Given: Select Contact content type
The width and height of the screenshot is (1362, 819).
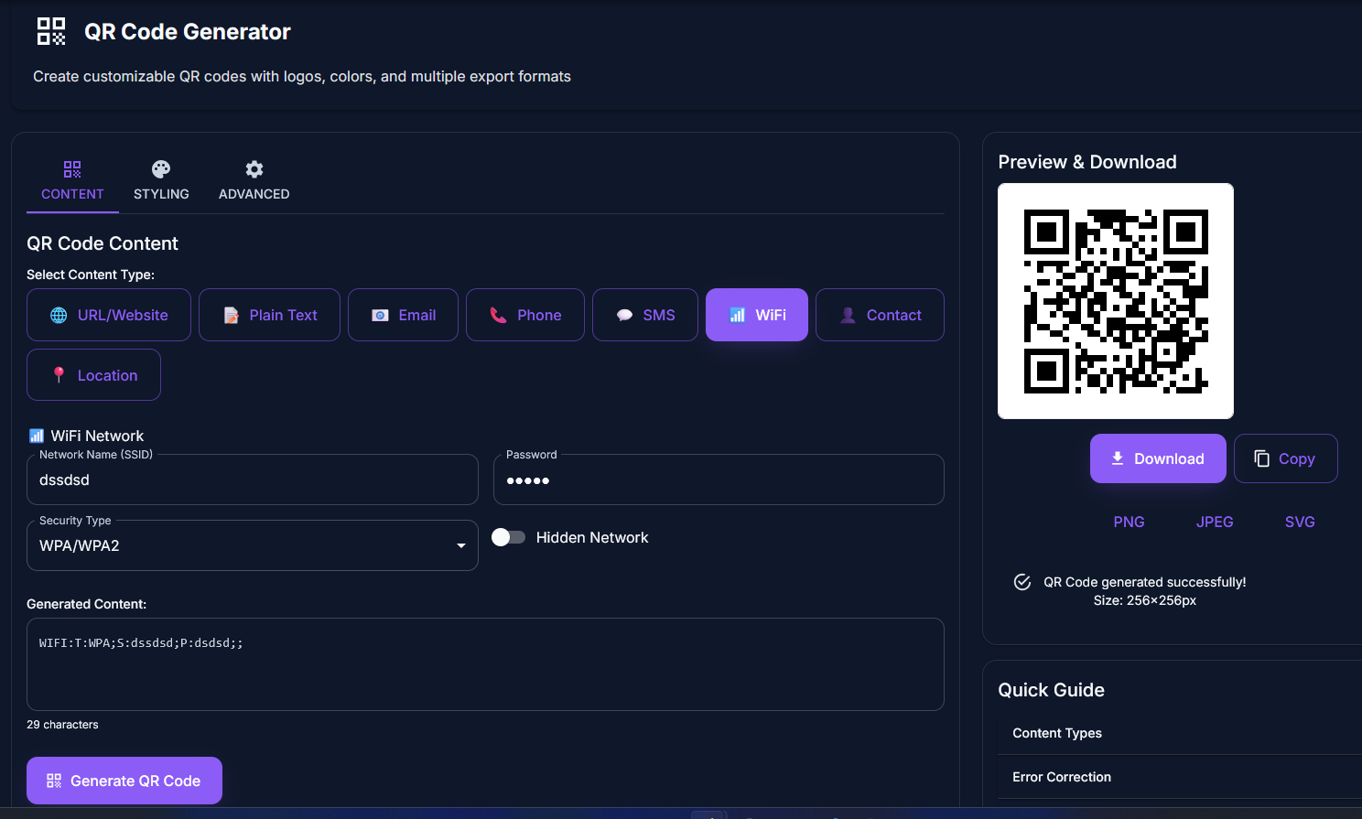Looking at the screenshot, I should [880, 315].
